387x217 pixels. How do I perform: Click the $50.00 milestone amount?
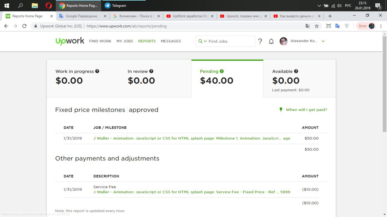click(311, 138)
